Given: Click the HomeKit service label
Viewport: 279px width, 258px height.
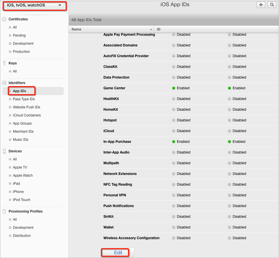Looking at the screenshot, I should point(111,109).
